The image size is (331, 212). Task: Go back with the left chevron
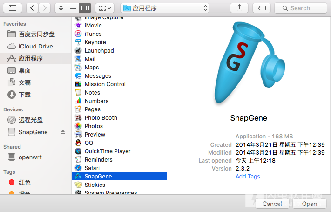click(x=32, y=8)
